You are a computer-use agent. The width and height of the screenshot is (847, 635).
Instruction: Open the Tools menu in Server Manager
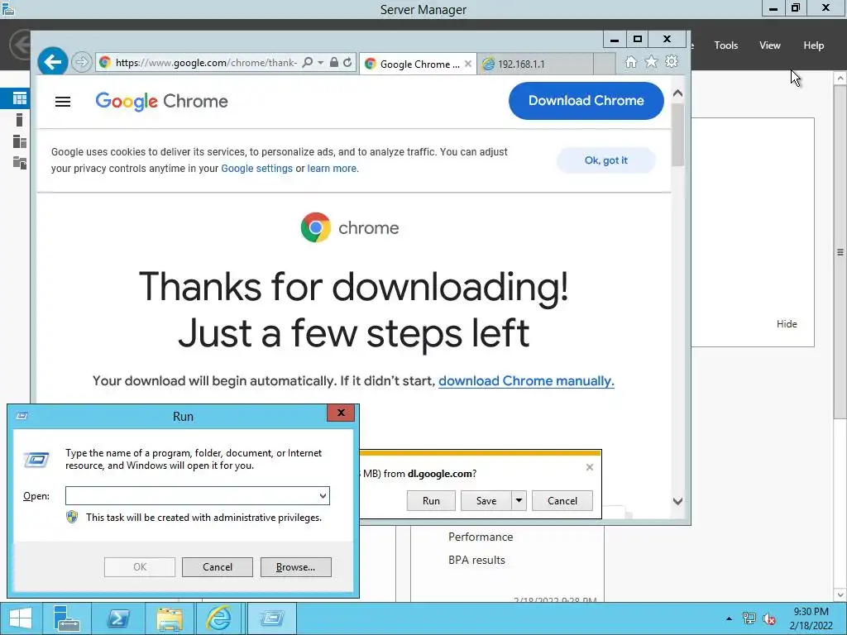(x=725, y=45)
